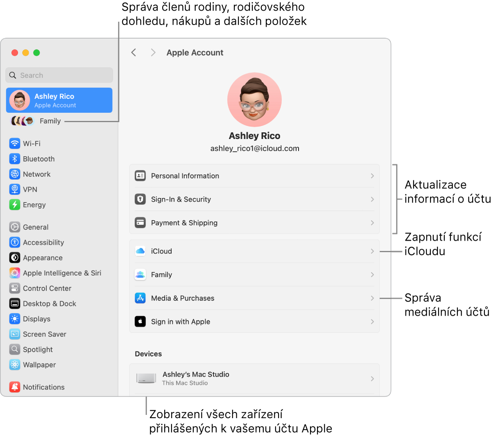This screenshot has width=498, height=437.
Task: Select the Accessibility icon
Action: (x=15, y=242)
